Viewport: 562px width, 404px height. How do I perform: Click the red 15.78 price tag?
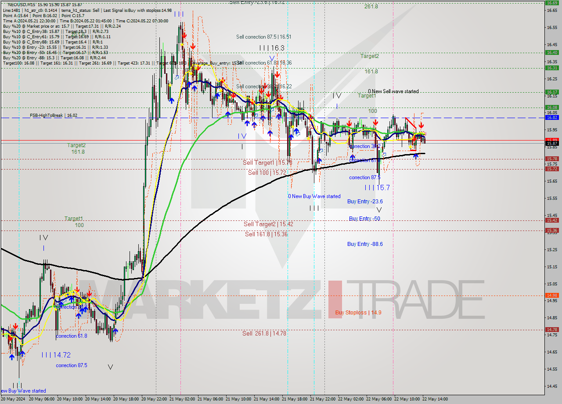[552, 159]
